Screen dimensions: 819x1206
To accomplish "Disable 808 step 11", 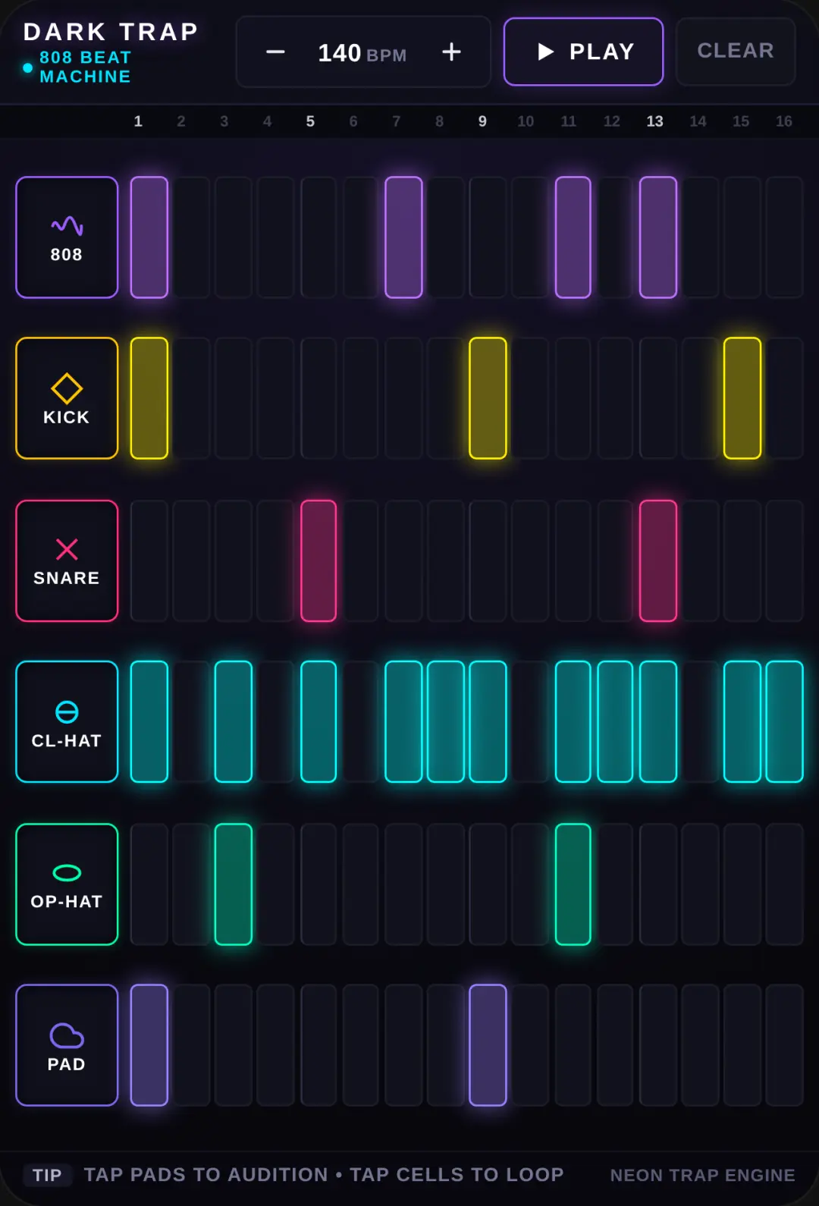I will click(573, 237).
